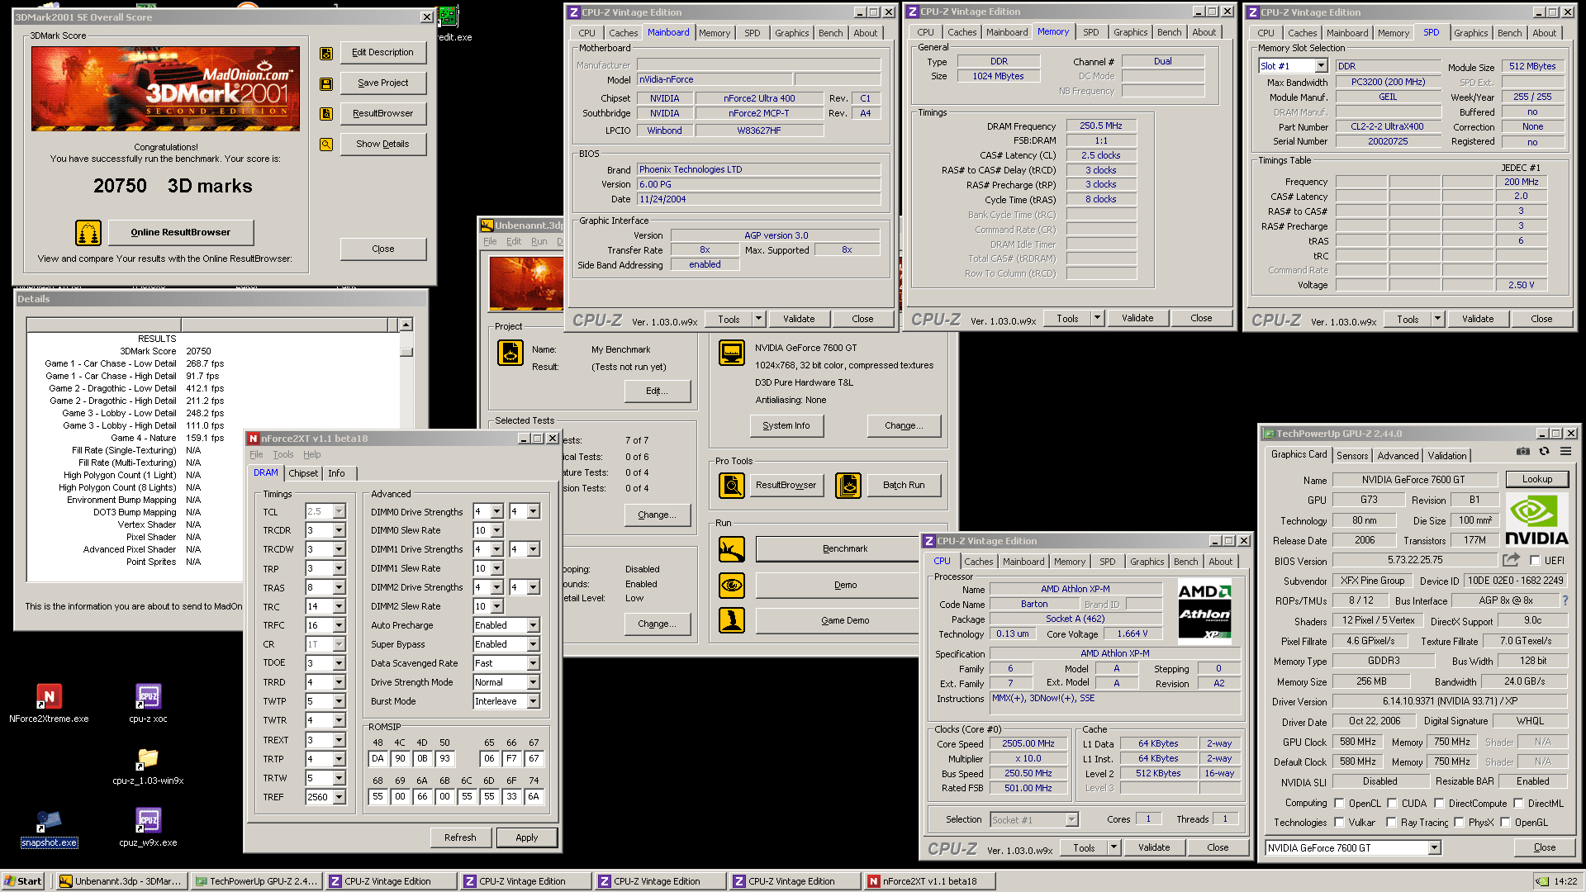The image size is (1586, 892).
Task: Click the Batch Run icon
Action: click(848, 486)
